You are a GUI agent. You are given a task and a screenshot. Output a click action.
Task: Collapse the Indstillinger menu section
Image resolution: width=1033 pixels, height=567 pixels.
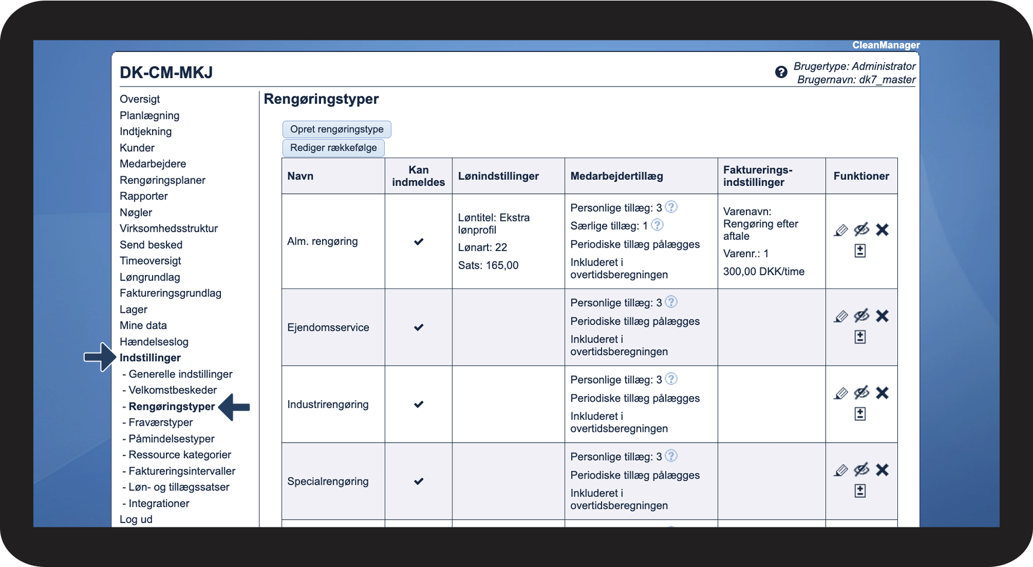click(x=150, y=358)
